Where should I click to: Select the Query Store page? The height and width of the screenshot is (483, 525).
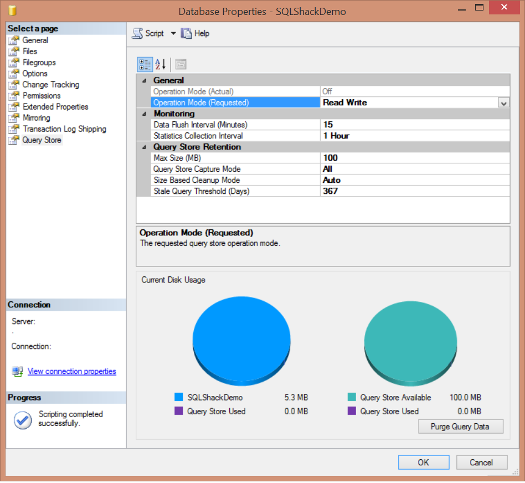point(42,140)
